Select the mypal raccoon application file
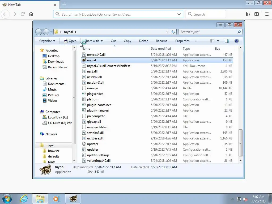This screenshot has width=272, height=204. [x=157, y=60]
